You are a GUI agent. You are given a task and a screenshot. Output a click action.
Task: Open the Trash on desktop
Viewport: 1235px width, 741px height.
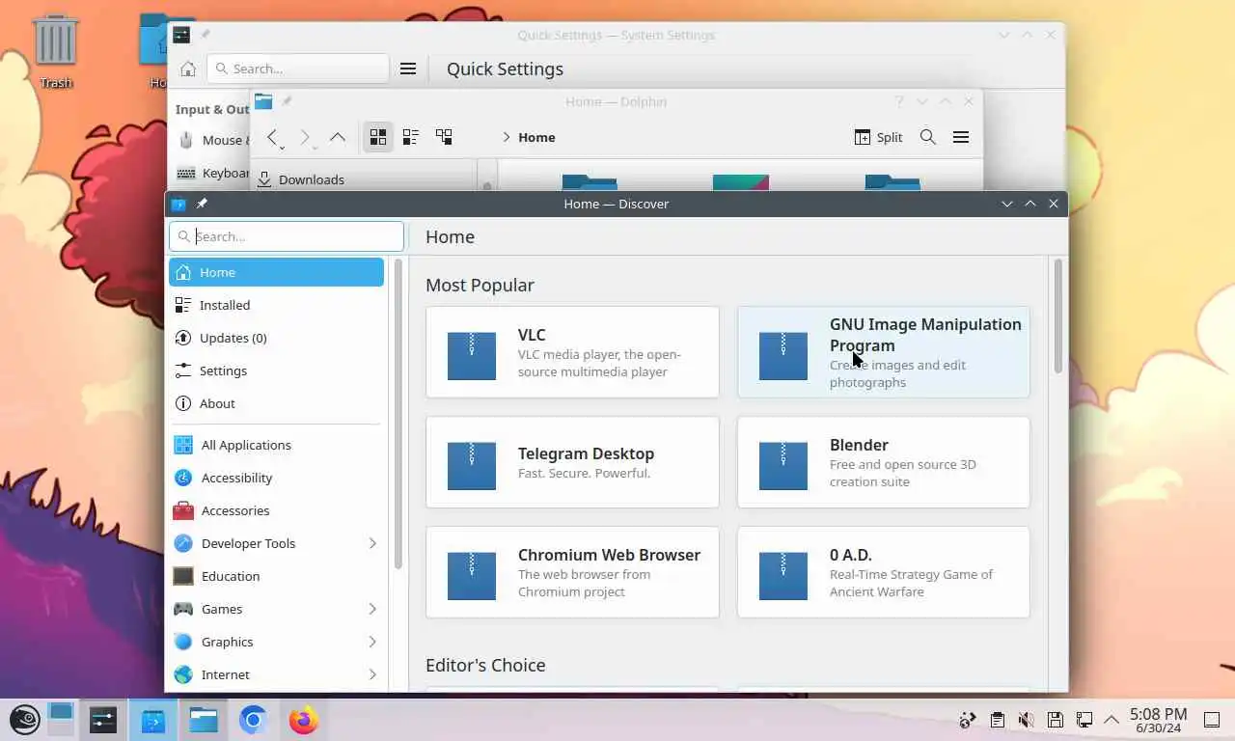pos(56,51)
